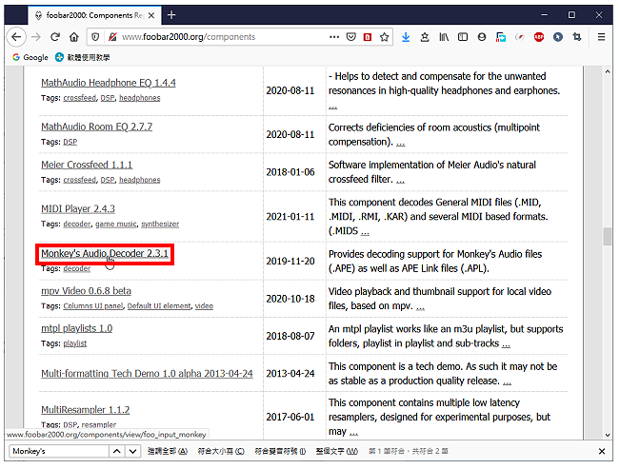This screenshot has height=469, width=620.
Task: Expand the Multi-formatting Tech Demo description ellipsis
Action: click(x=508, y=382)
